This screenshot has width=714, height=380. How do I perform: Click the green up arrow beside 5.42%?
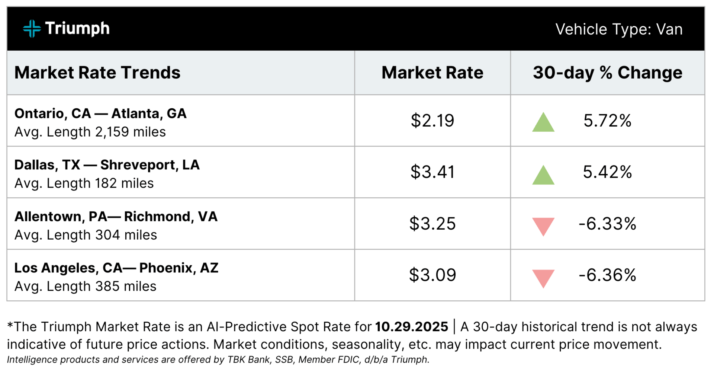(543, 175)
